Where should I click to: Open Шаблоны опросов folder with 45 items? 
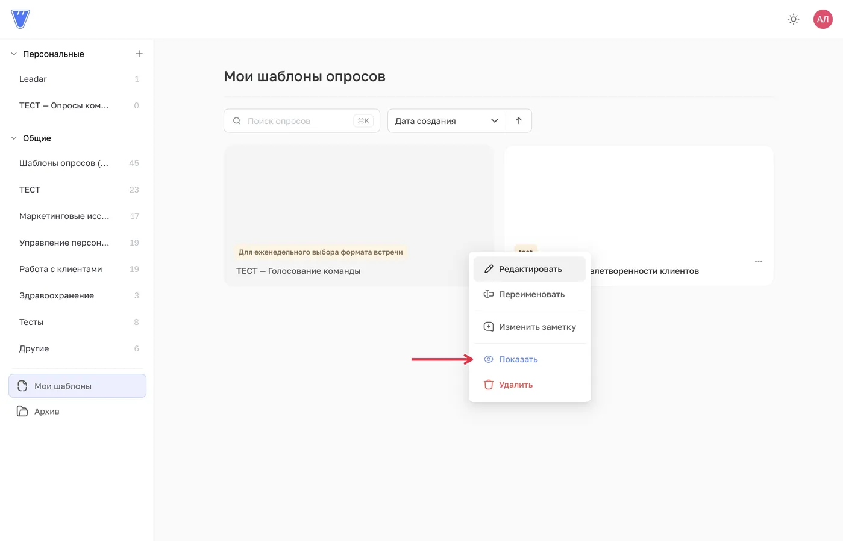77,163
